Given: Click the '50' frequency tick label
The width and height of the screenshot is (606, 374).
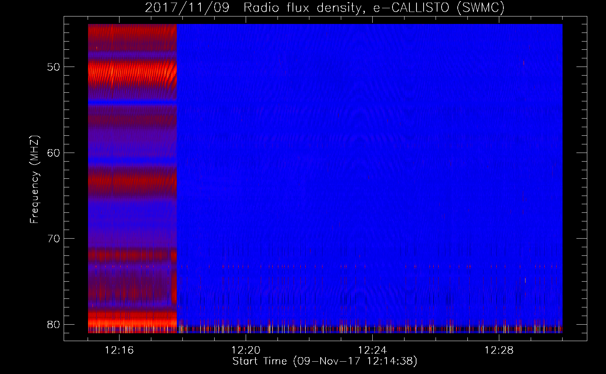Looking at the screenshot, I should pyautogui.click(x=54, y=67).
